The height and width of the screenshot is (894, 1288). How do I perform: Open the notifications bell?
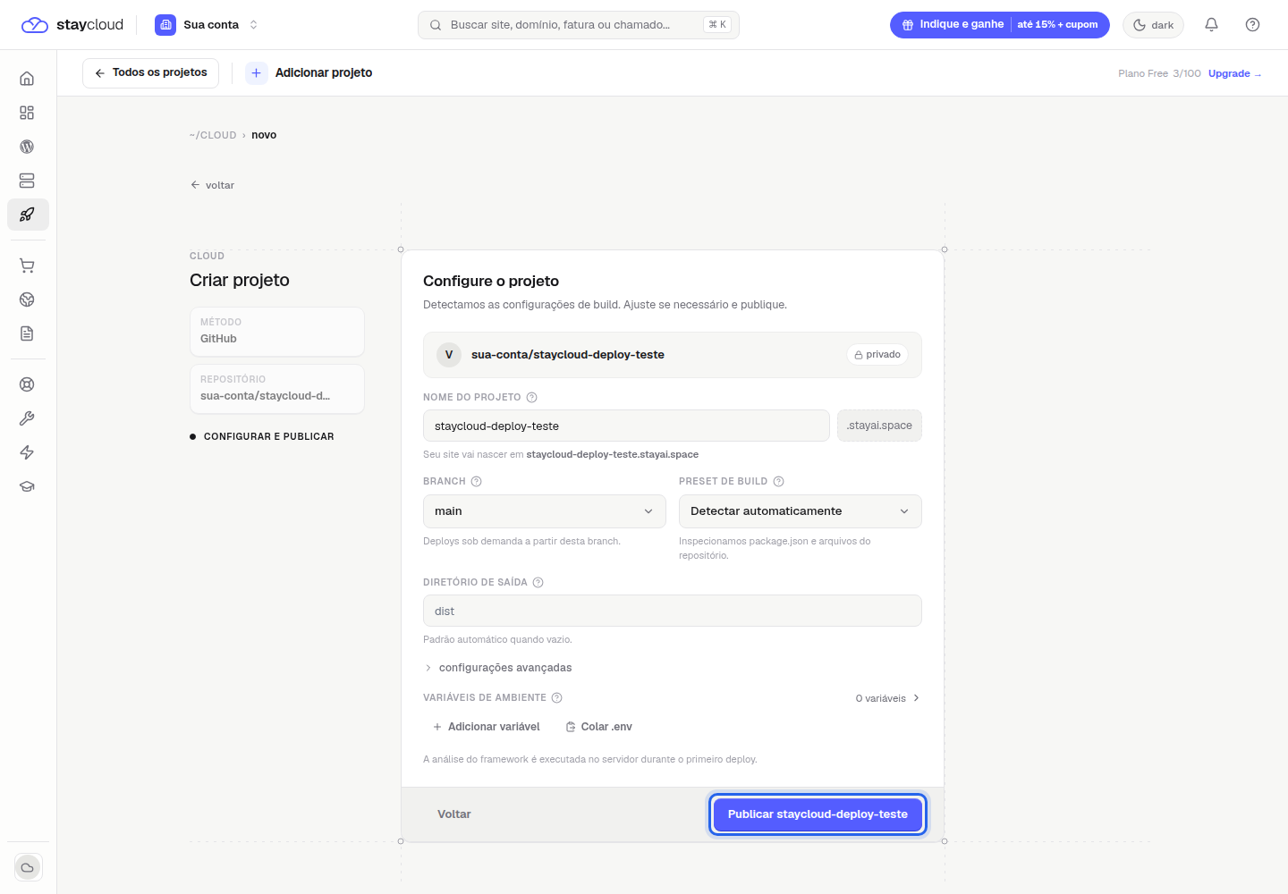click(1211, 25)
